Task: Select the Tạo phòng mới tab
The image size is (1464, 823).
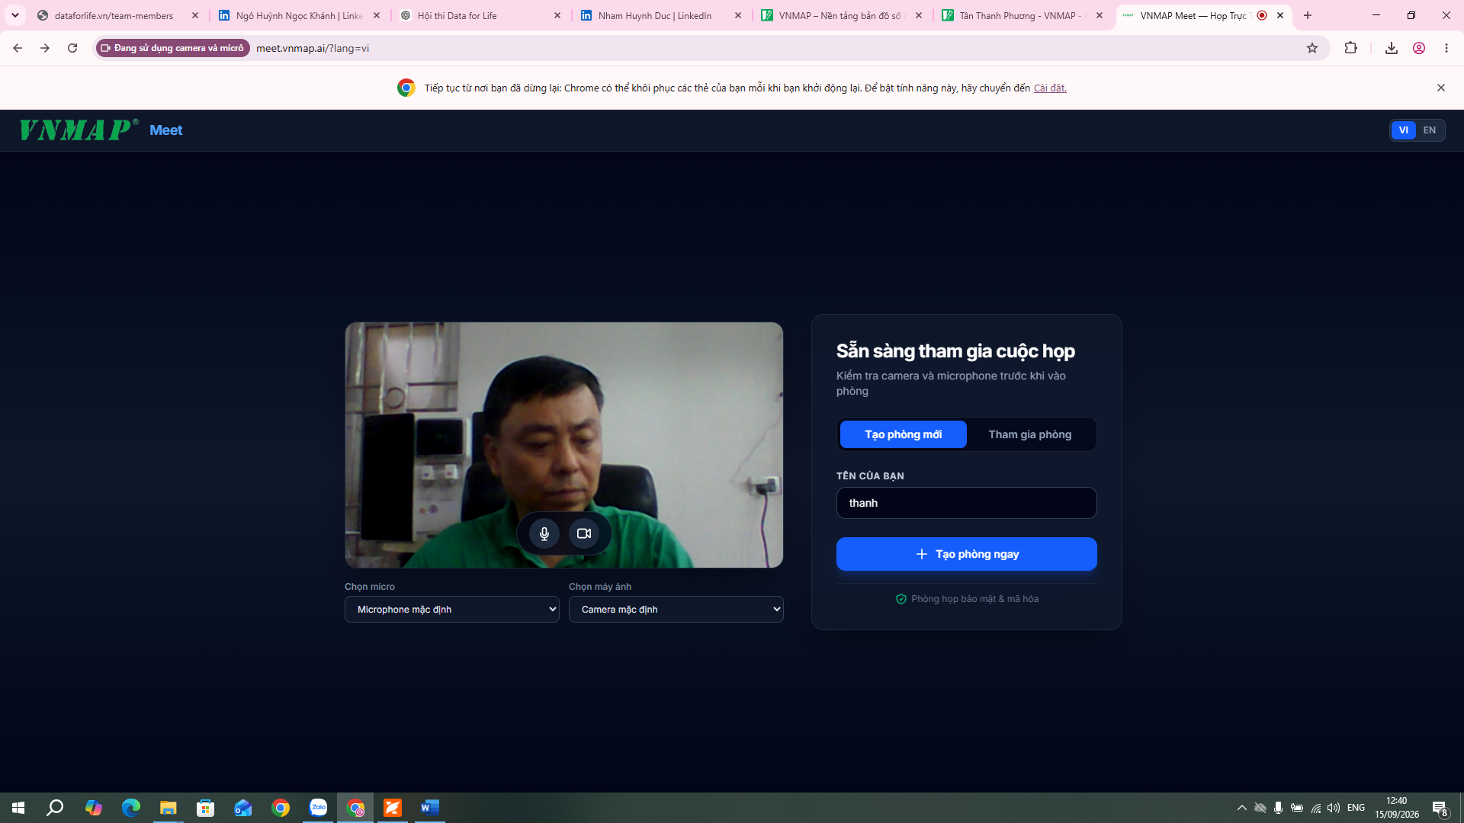Action: (x=904, y=434)
